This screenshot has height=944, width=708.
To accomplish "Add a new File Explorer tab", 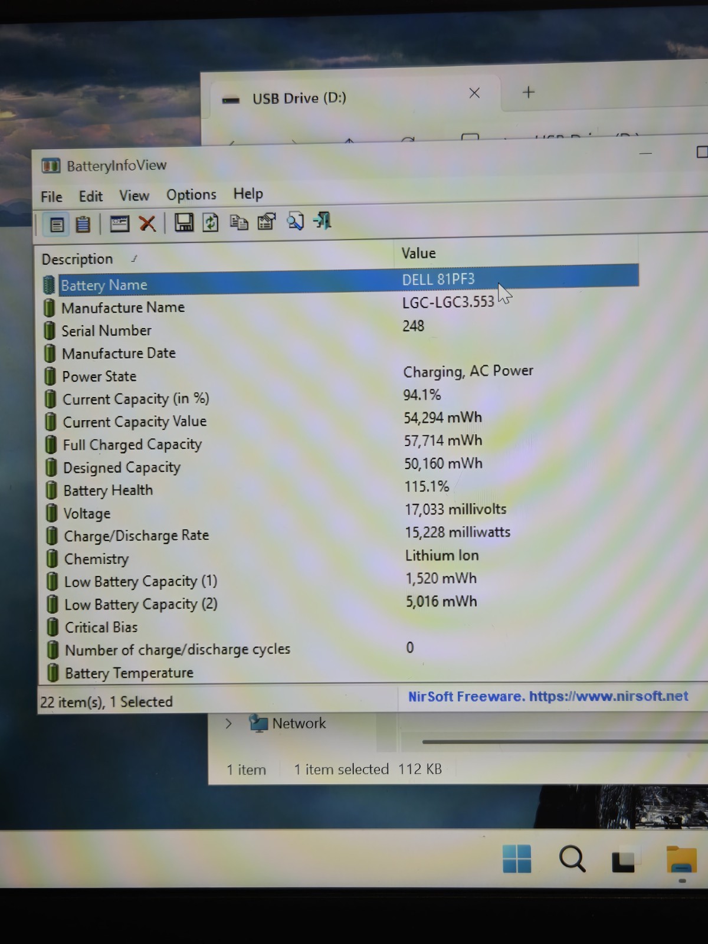I will [x=529, y=92].
